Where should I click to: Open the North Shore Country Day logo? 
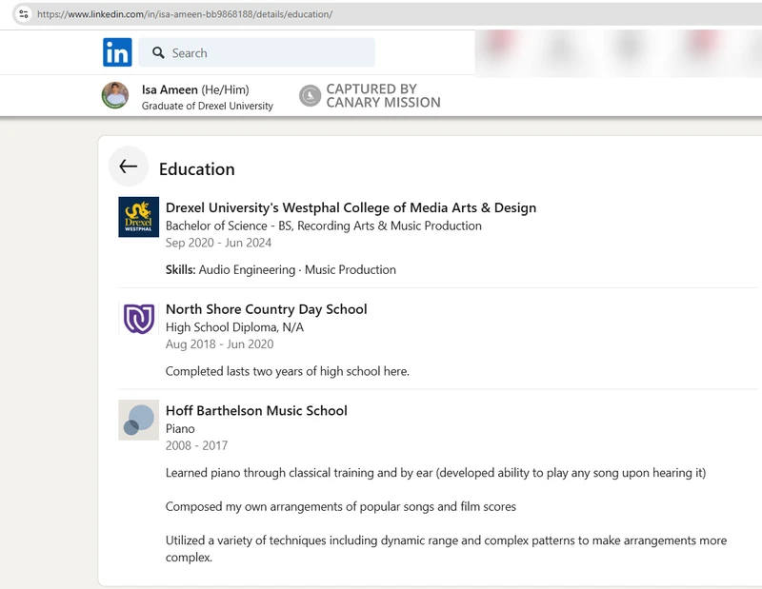138,319
